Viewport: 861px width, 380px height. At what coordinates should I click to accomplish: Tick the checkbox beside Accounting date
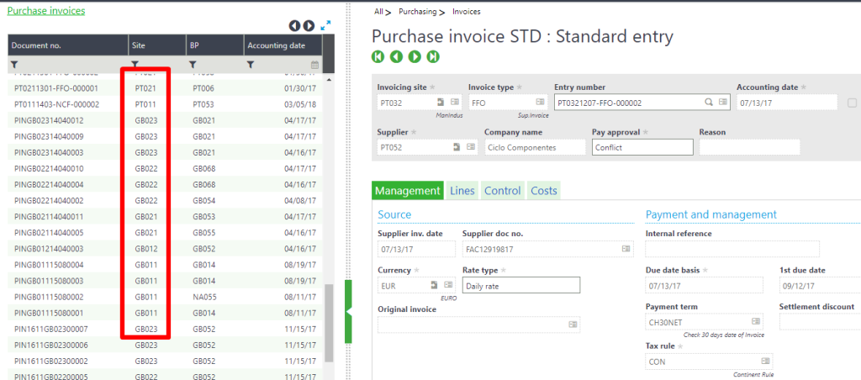(x=852, y=103)
